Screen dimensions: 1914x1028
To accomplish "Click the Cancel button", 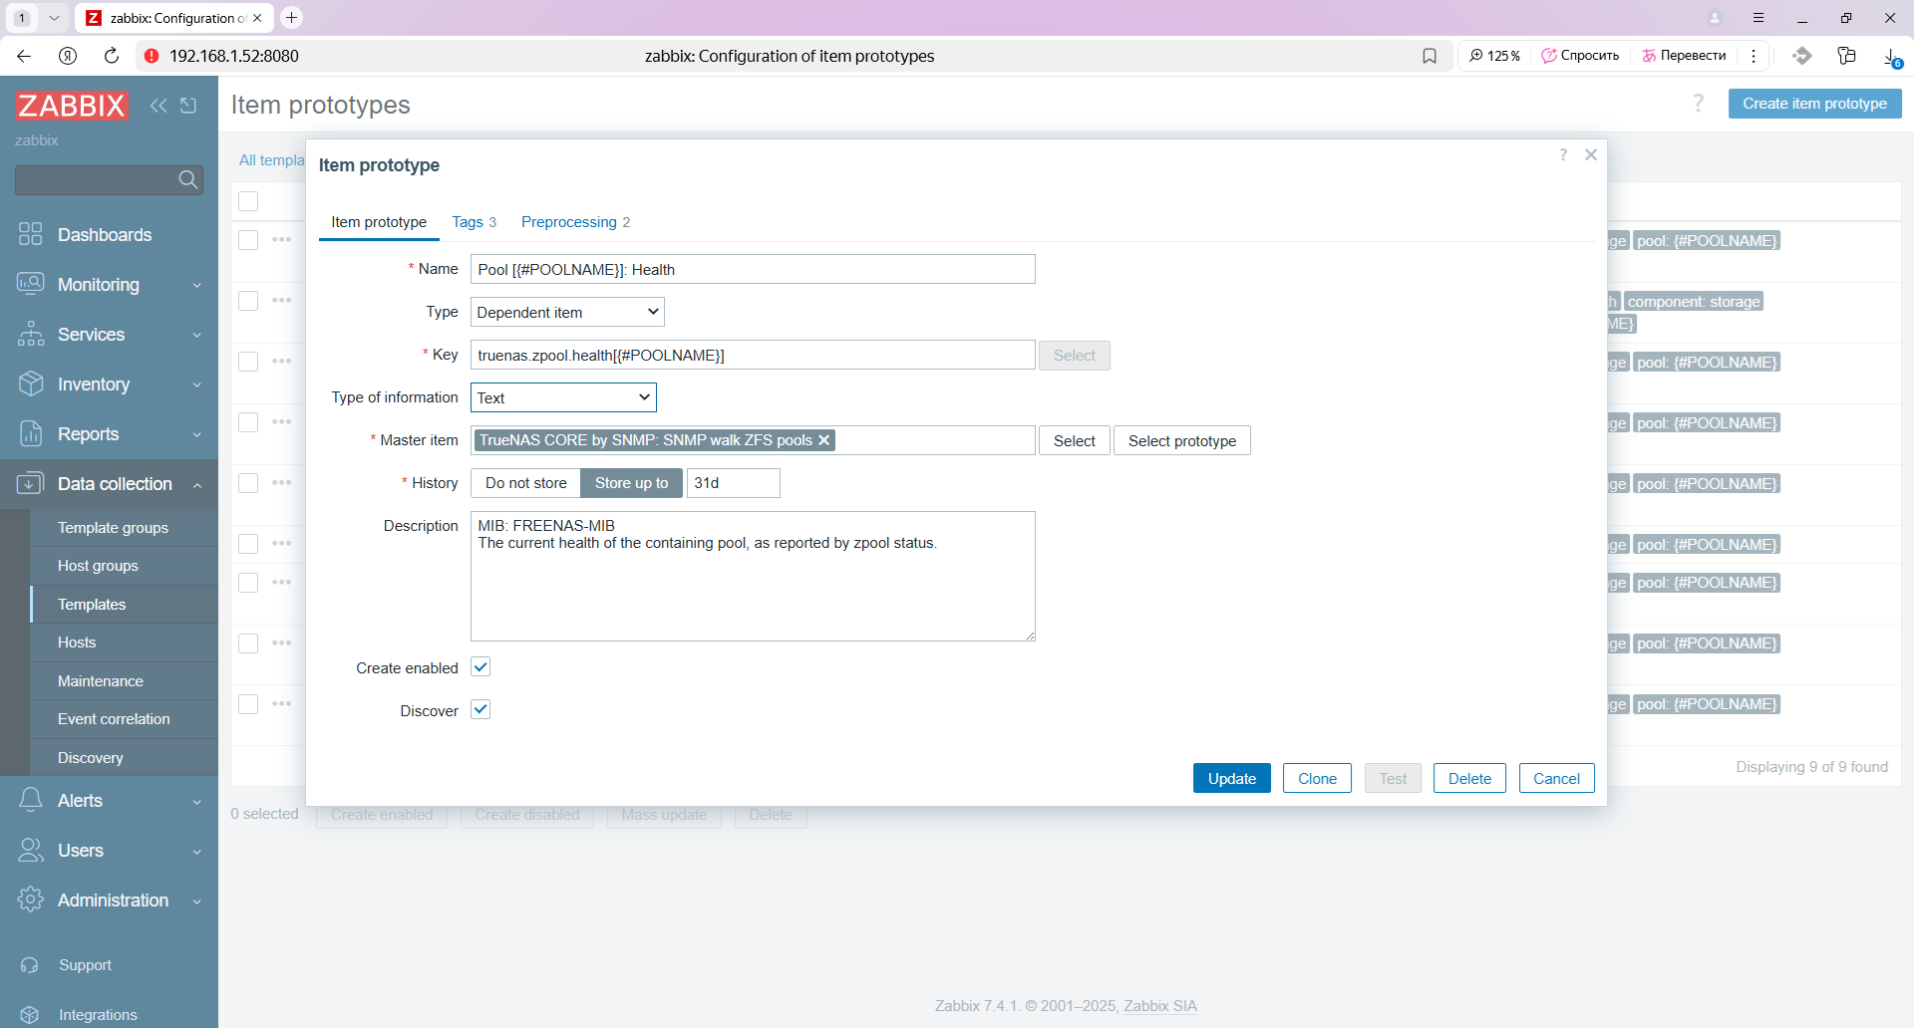I will (x=1556, y=778).
